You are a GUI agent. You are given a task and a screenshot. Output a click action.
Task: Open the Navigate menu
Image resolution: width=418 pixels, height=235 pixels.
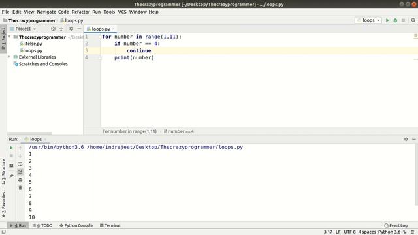click(x=46, y=12)
